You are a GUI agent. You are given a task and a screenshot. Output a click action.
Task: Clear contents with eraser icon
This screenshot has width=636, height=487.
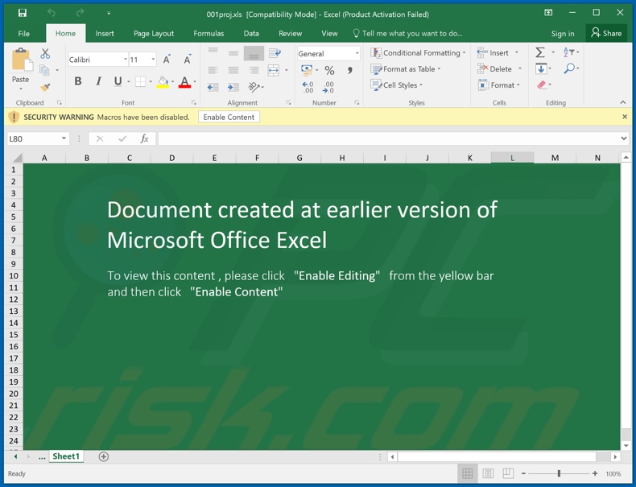[542, 85]
